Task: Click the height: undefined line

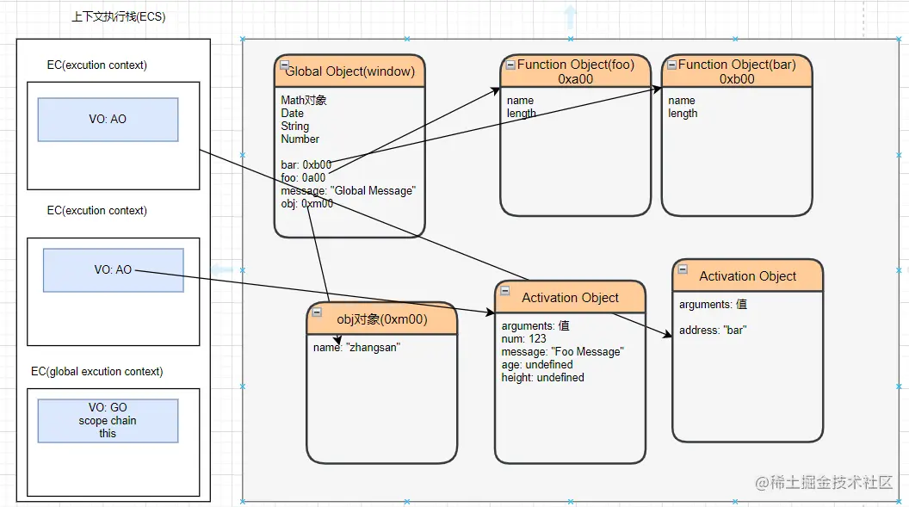Action: pyautogui.click(x=542, y=378)
